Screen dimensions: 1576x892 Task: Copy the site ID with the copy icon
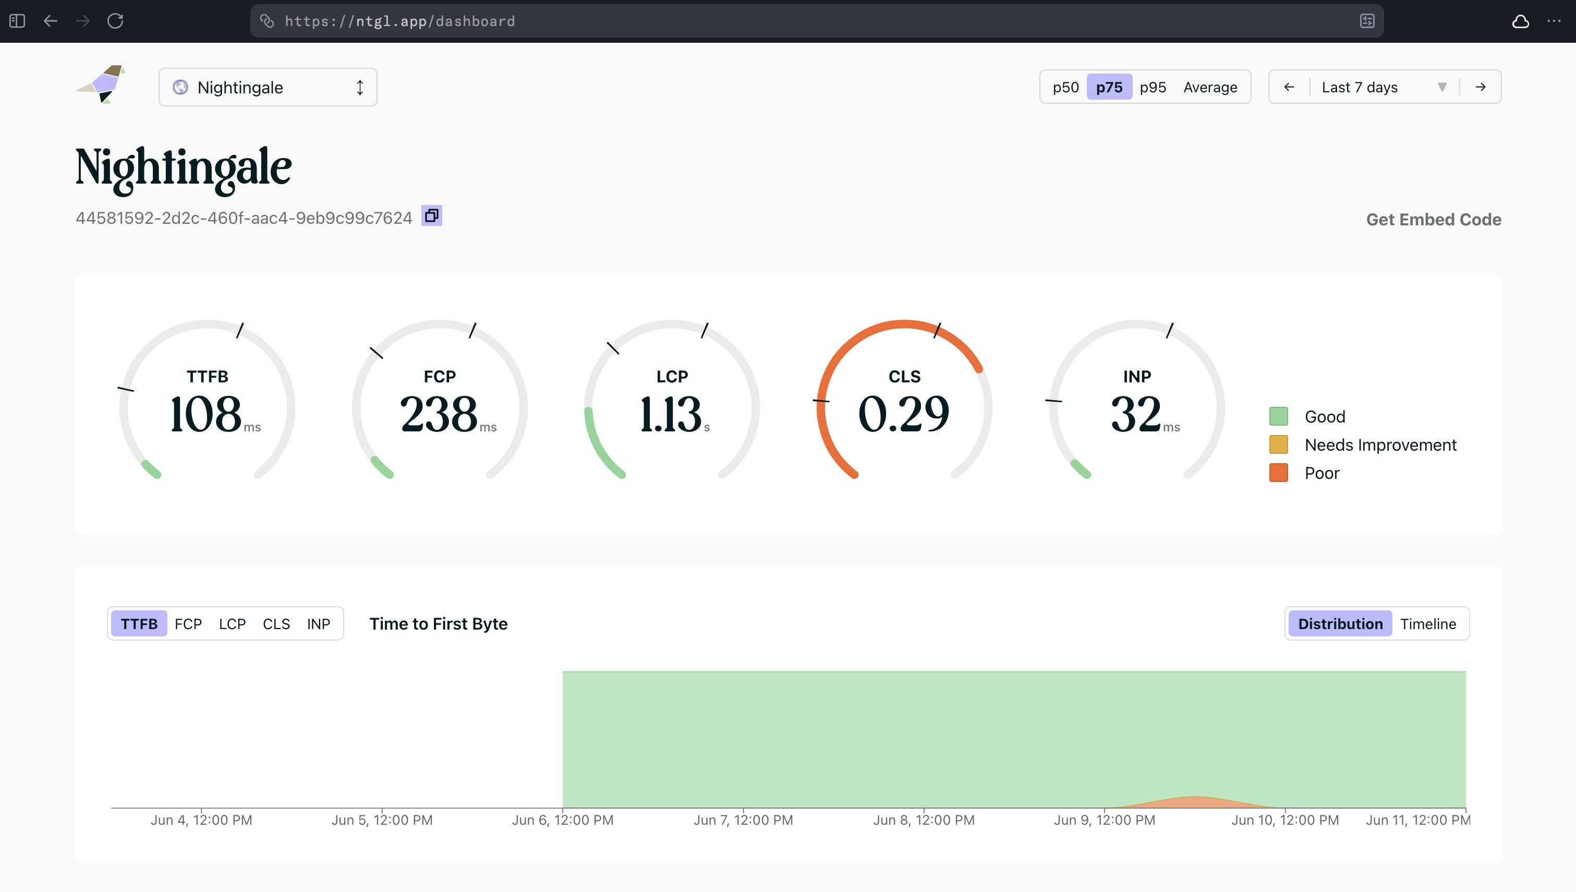tap(432, 215)
